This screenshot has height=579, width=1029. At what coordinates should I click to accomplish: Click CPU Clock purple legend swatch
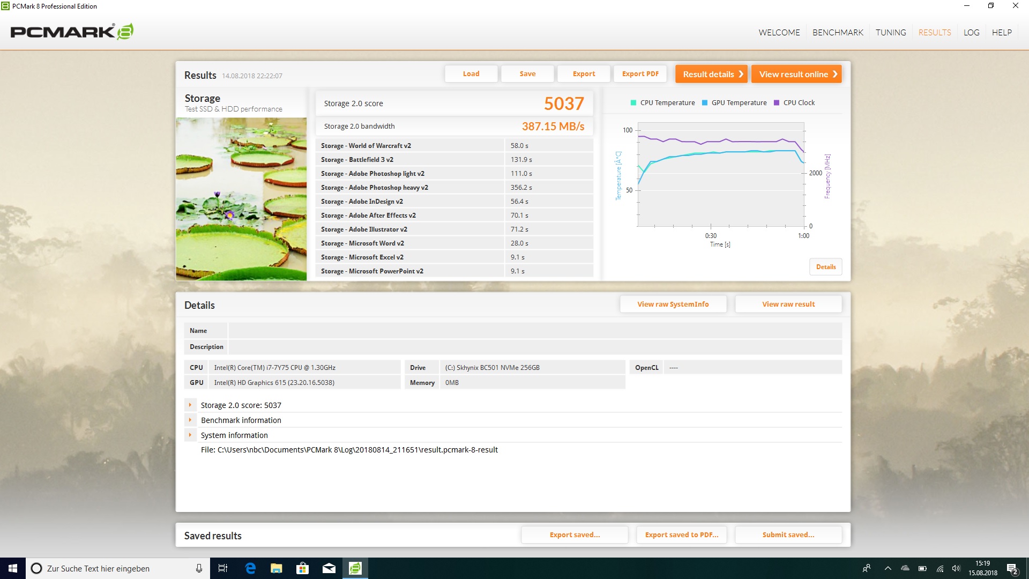777,103
